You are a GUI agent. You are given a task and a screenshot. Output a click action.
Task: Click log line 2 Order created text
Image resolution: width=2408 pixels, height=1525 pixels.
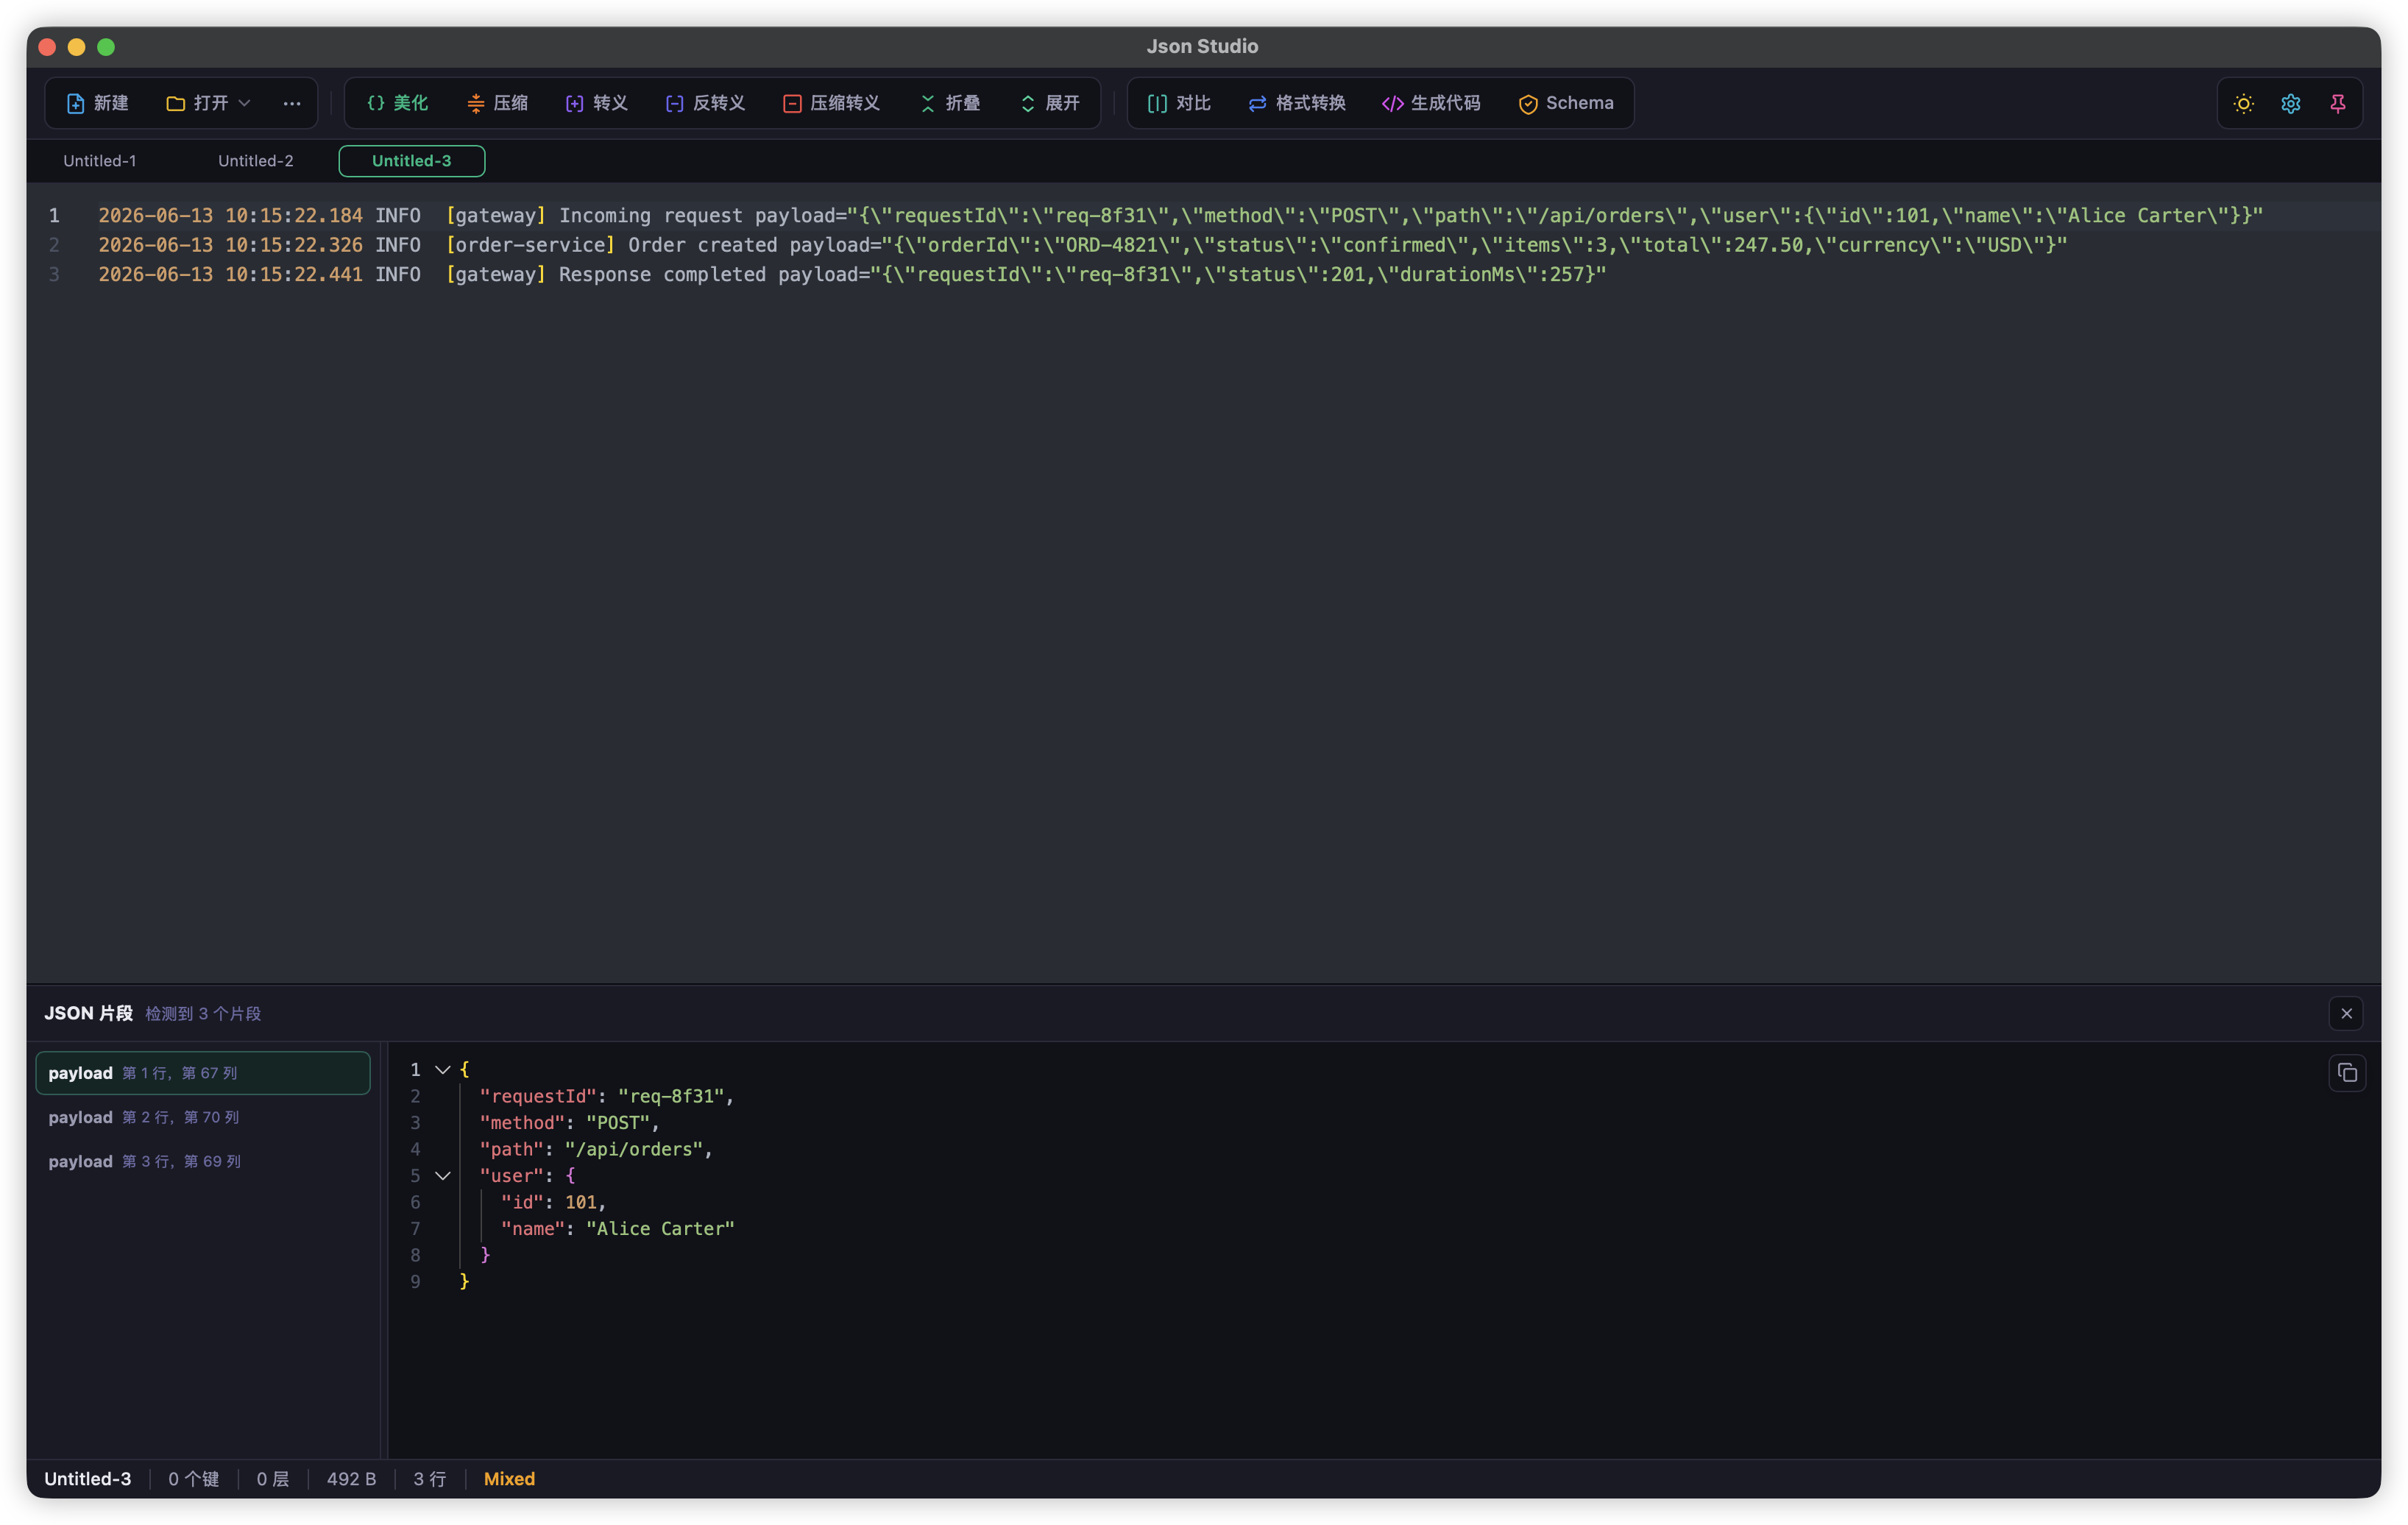[702, 245]
